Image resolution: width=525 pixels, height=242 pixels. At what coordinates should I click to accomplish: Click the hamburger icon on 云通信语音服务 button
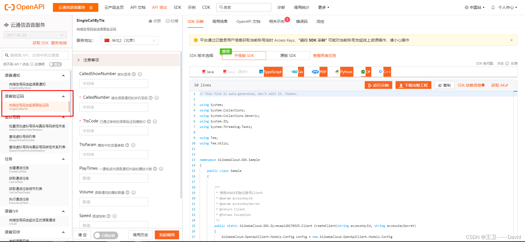tap(91, 7)
